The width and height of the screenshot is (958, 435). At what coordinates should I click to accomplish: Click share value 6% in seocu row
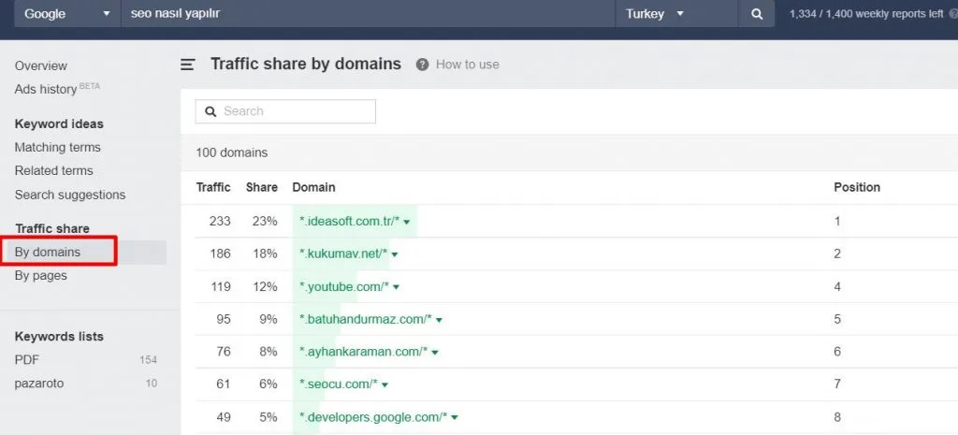[269, 384]
